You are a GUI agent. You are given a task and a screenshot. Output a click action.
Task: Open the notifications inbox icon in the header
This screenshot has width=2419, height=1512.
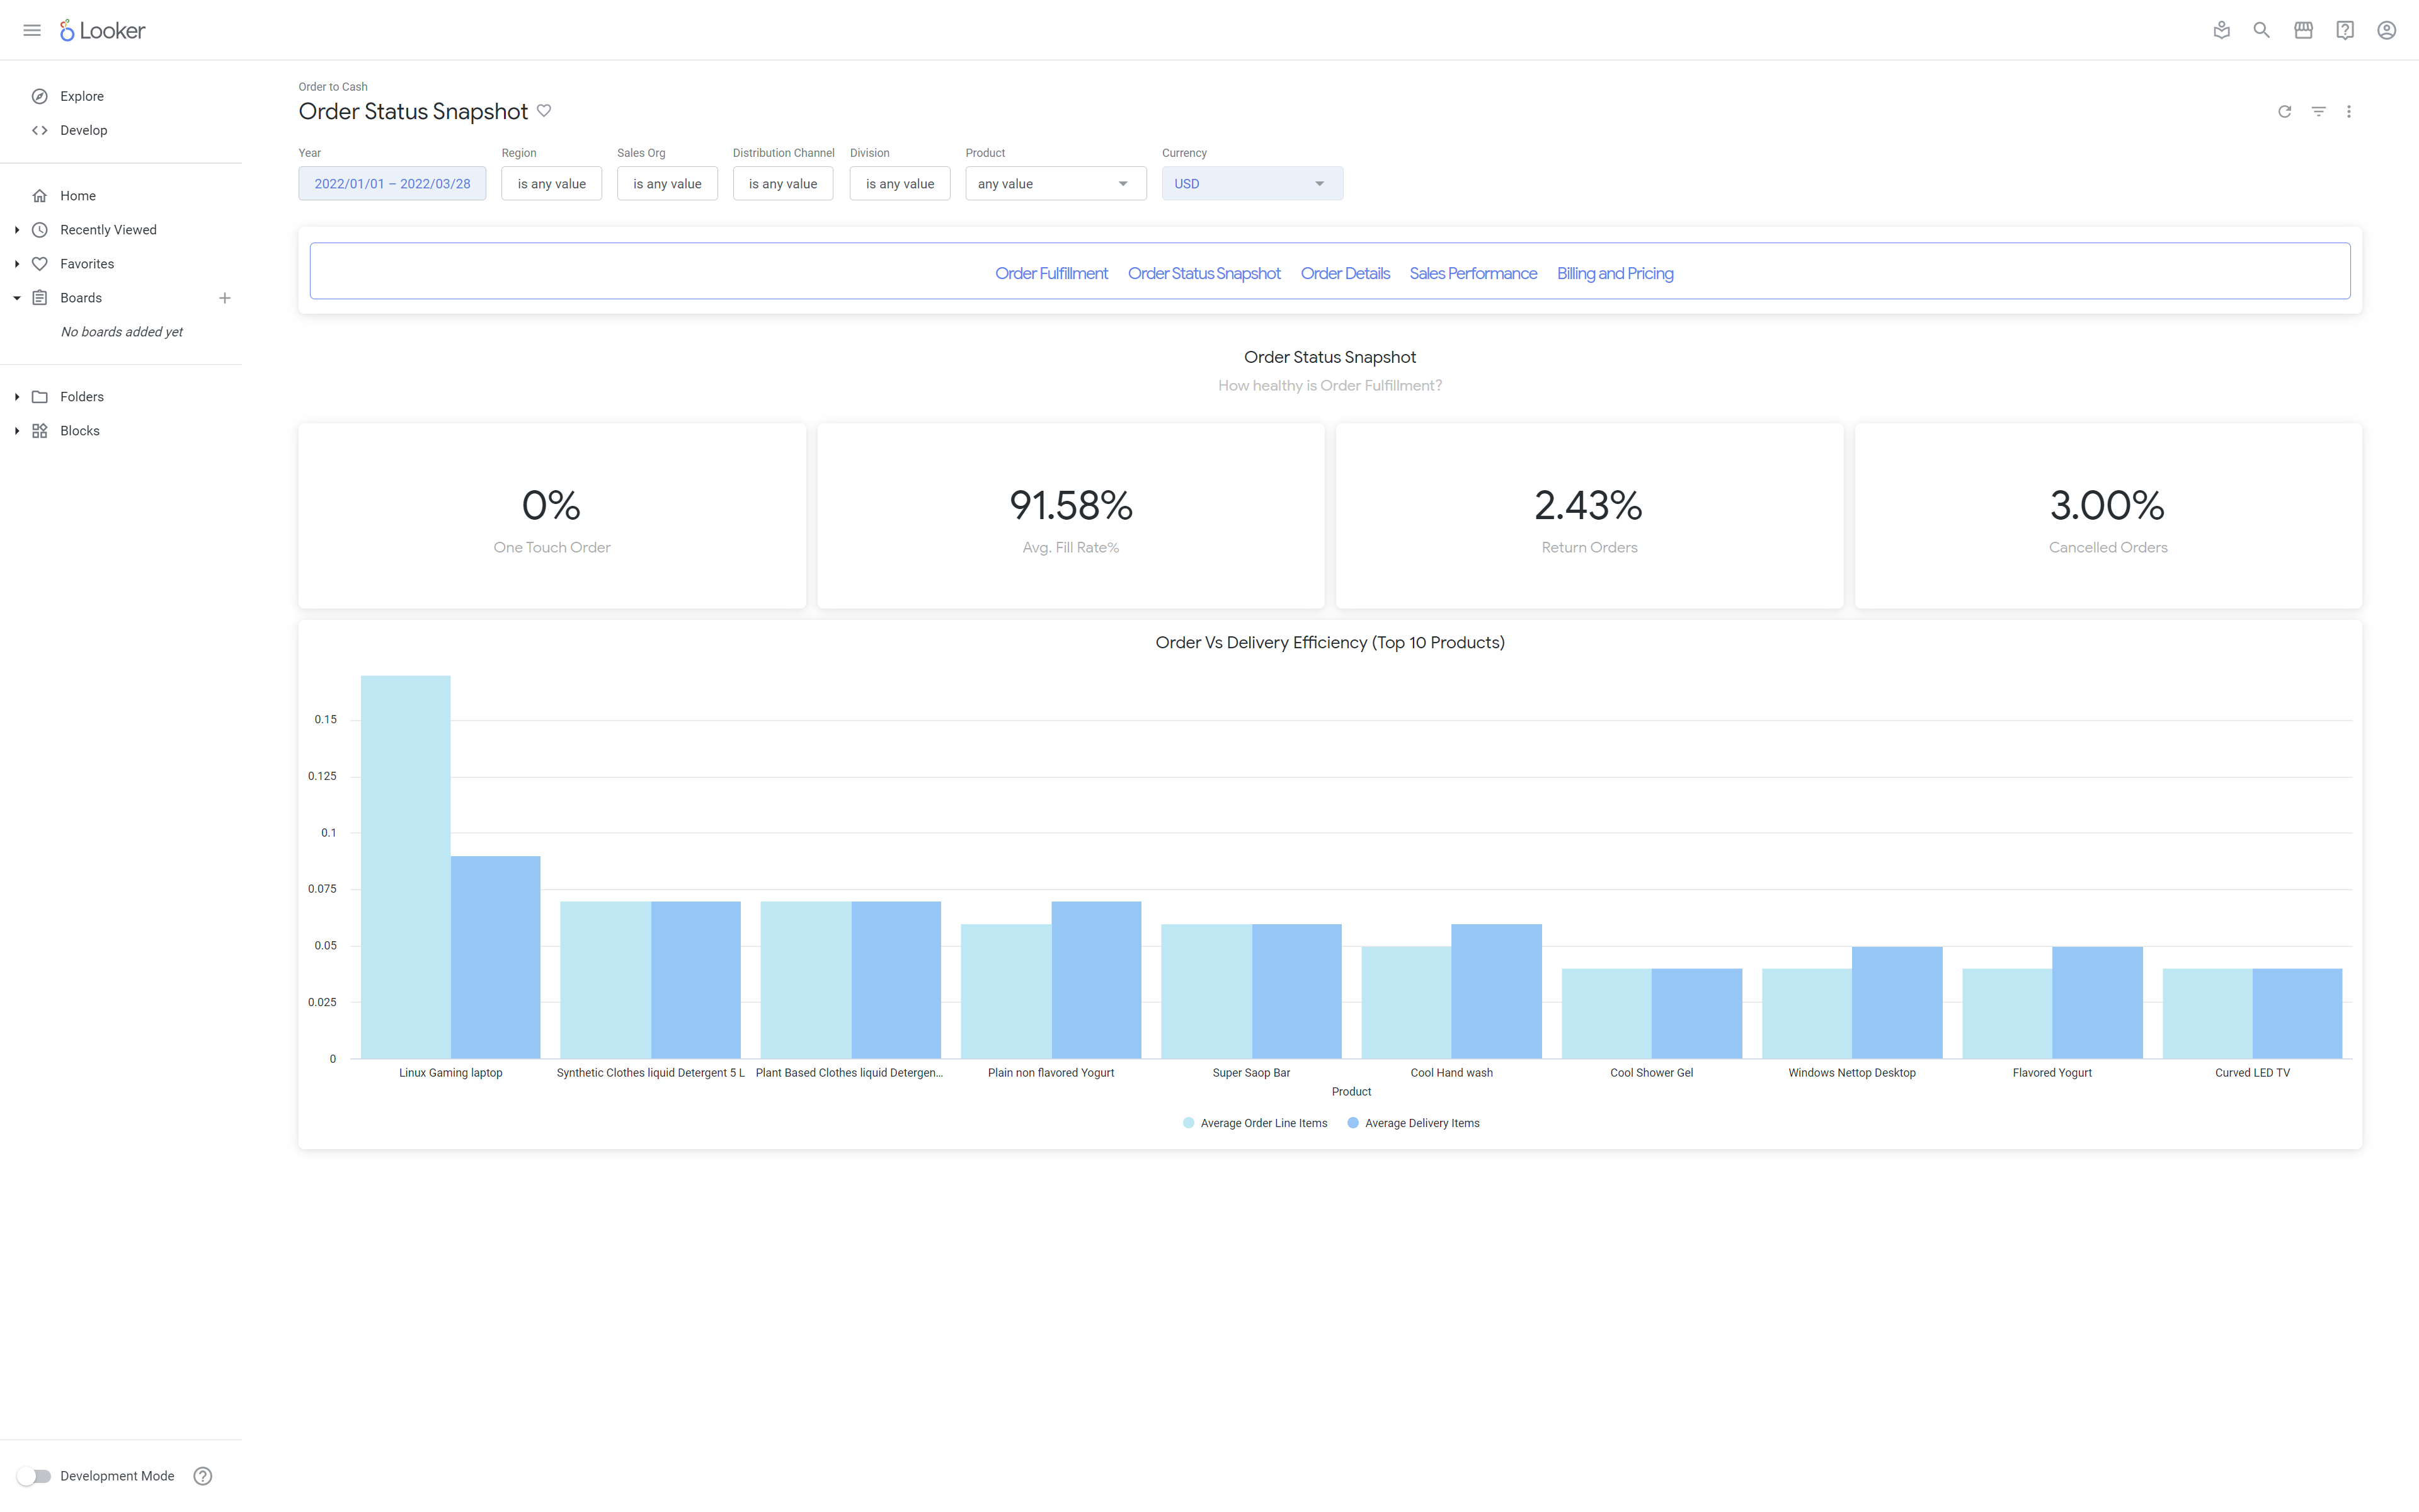pos(2221,30)
